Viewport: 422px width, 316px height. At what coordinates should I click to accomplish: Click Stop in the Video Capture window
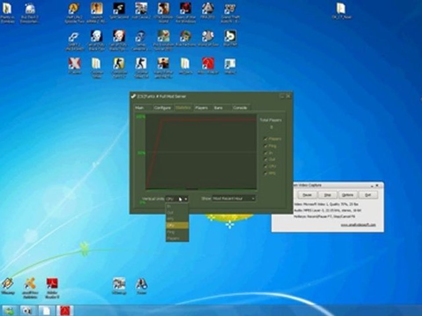click(x=327, y=195)
